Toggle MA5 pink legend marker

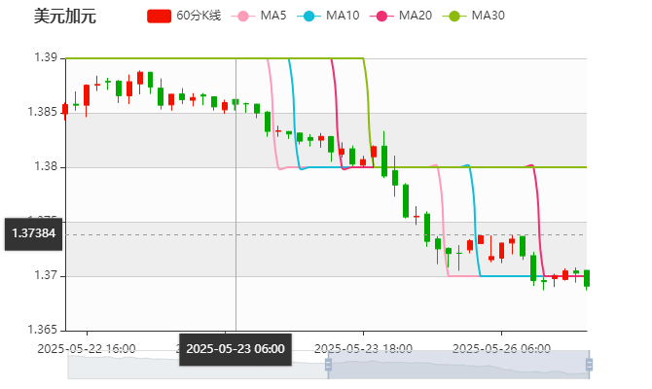[243, 17]
